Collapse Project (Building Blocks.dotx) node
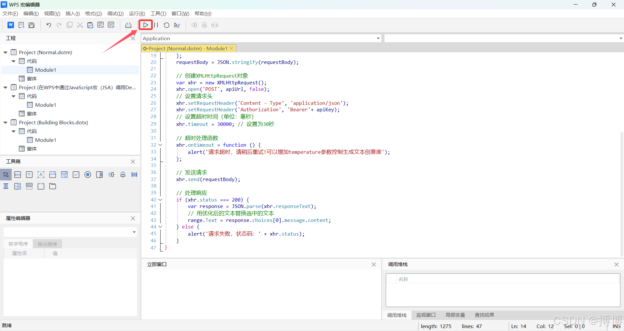 pos(6,122)
